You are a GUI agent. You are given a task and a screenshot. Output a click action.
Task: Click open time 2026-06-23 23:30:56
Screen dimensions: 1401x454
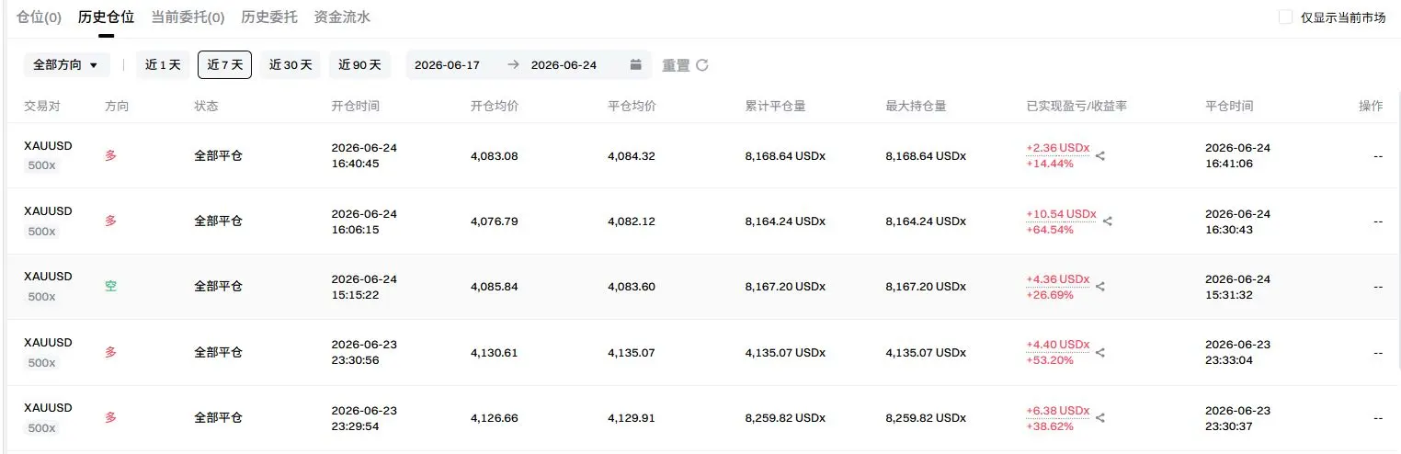click(364, 353)
